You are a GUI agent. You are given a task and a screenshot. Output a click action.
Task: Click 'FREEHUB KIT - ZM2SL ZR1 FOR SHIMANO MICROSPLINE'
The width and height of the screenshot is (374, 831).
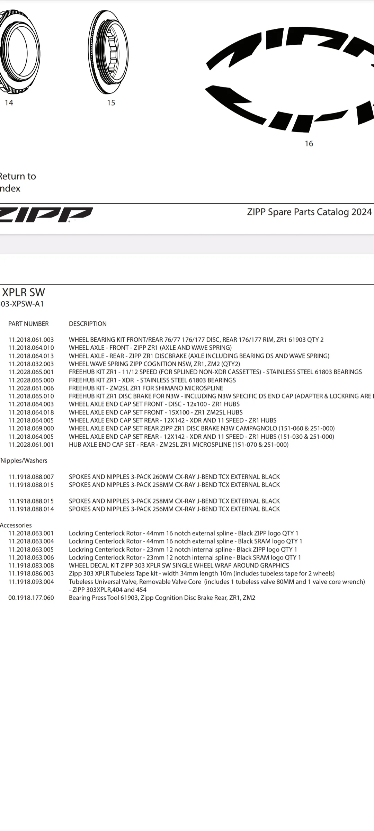[x=146, y=388]
